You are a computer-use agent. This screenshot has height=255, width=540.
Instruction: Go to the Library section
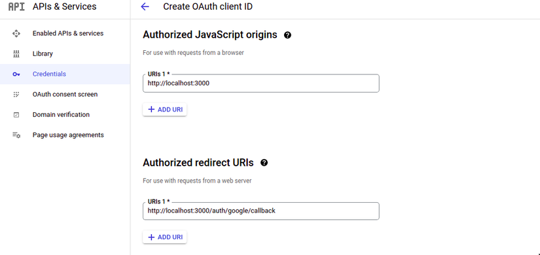pyautogui.click(x=65, y=53)
